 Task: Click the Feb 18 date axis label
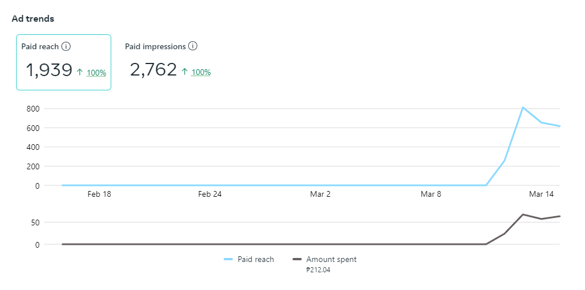[99, 194]
